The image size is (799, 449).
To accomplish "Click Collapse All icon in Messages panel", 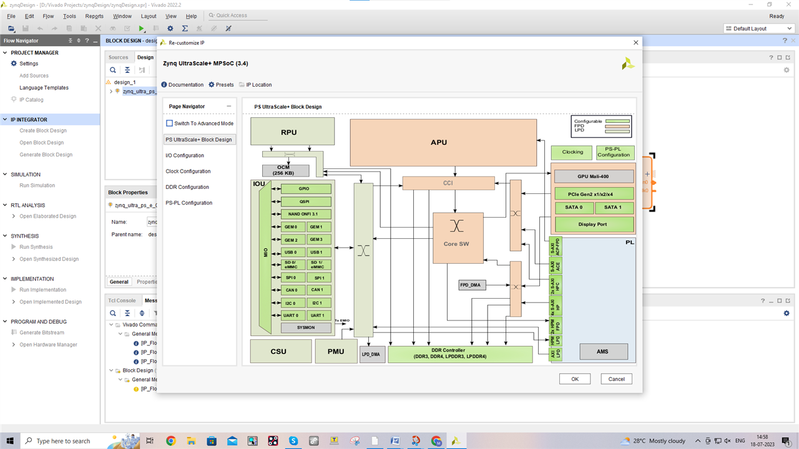I will click(x=127, y=313).
